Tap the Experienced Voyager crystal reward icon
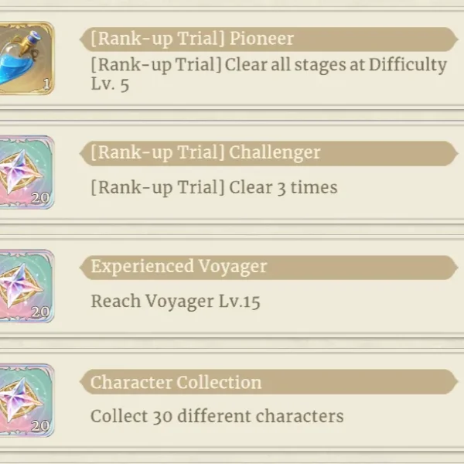Screen dimensions: 464x464 click(x=26, y=286)
